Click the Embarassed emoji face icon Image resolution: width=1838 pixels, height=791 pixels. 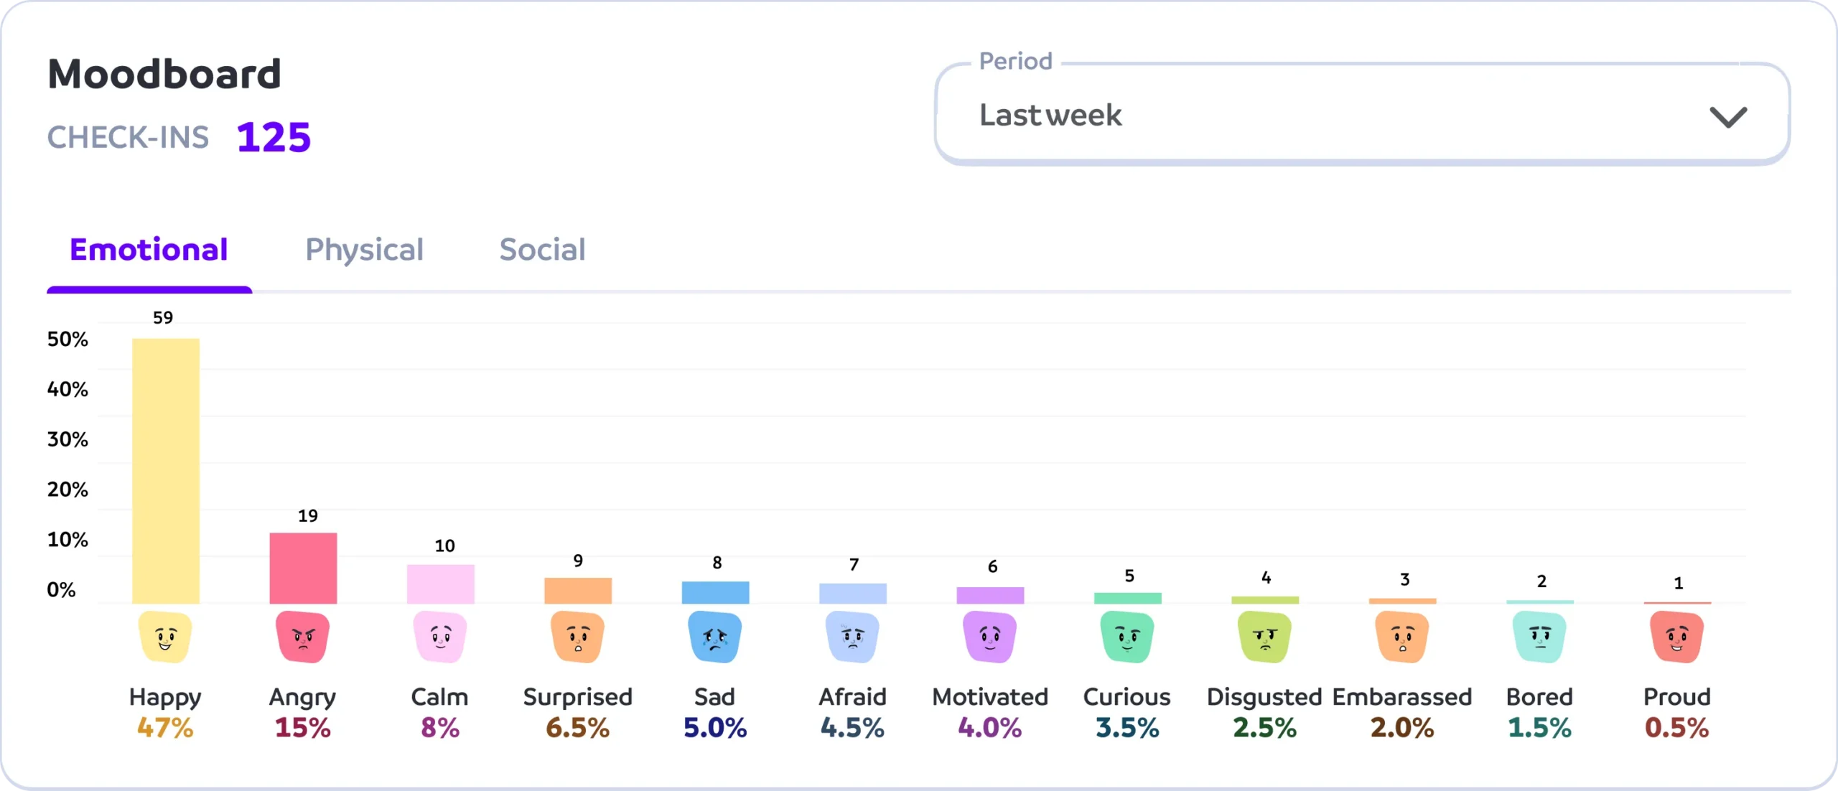coord(1402,637)
